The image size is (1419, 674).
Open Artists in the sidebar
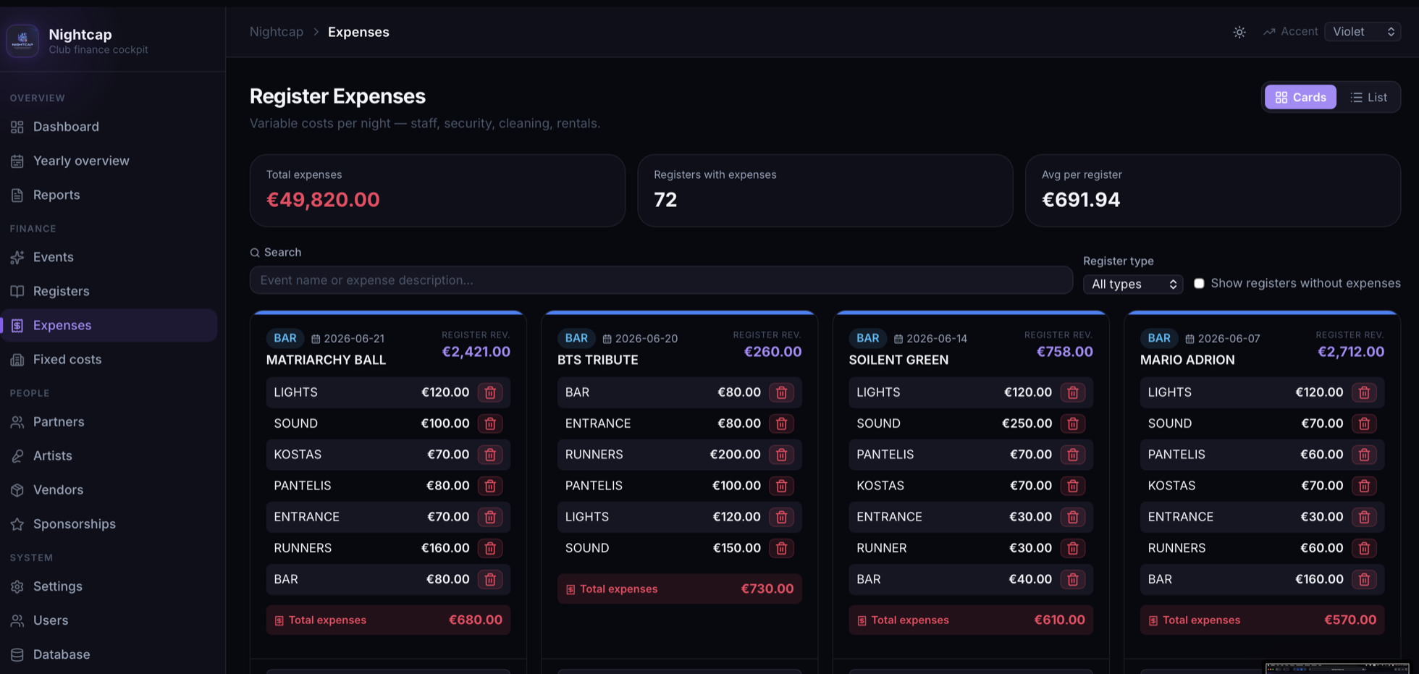pos(109,455)
